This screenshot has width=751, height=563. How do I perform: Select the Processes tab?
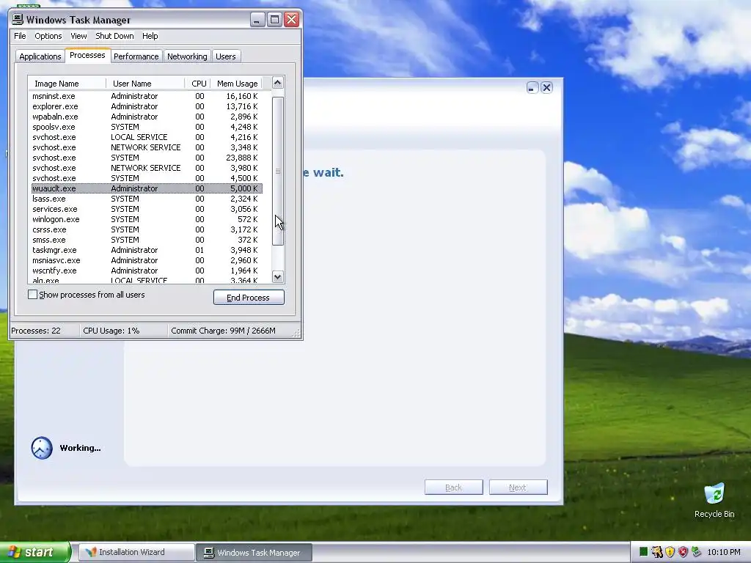coord(88,56)
